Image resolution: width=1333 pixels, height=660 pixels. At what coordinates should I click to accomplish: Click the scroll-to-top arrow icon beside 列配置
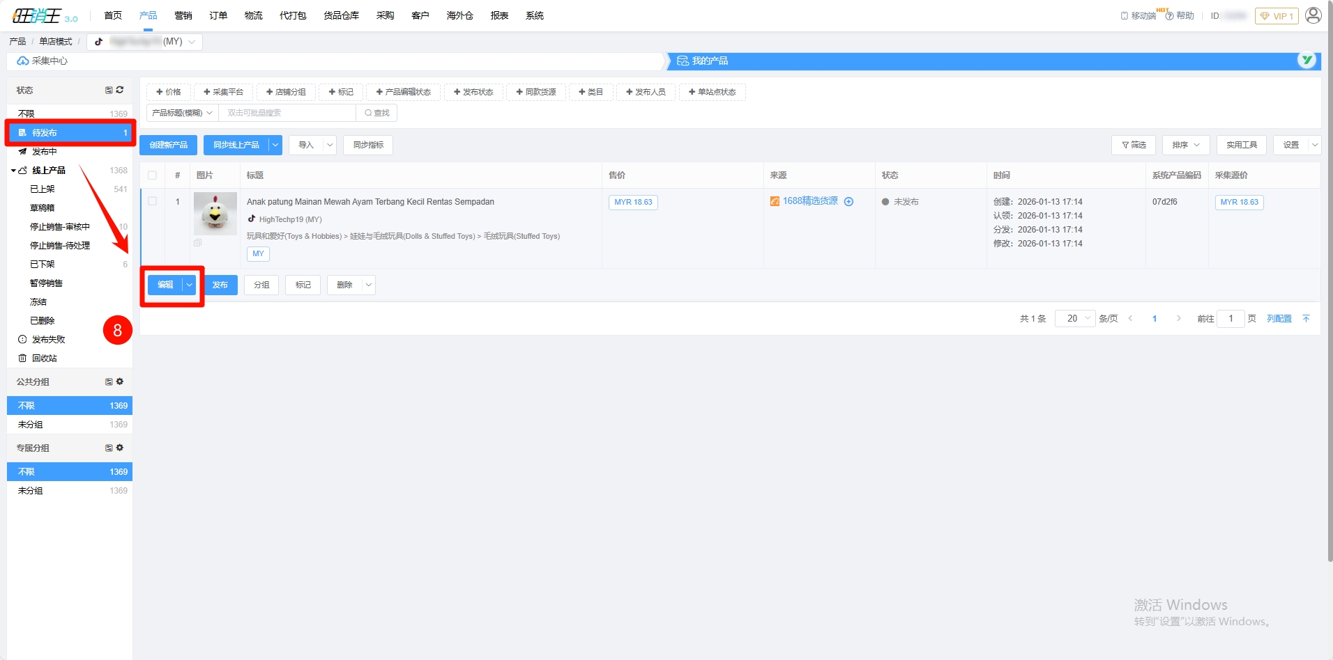tap(1306, 319)
